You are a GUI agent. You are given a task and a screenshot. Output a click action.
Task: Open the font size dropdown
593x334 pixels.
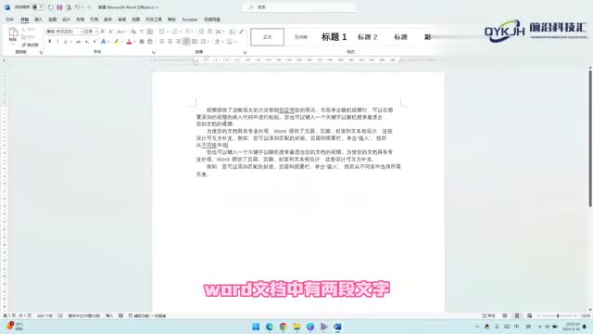point(96,32)
